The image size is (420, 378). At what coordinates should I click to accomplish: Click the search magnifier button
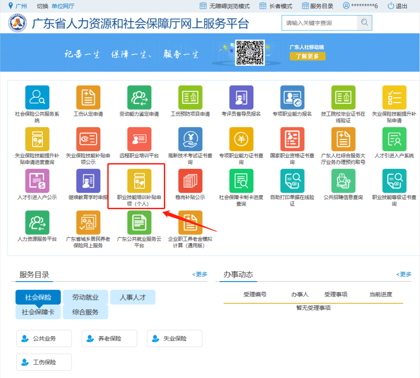(364, 23)
